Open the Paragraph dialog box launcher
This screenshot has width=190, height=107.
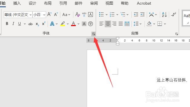pyautogui.click(x=177, y=34)
